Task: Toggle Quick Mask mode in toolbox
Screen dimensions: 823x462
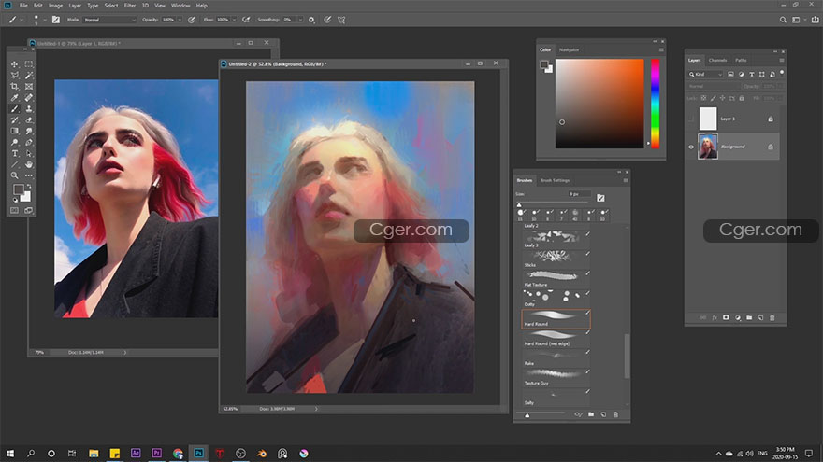Action: coord(15,211)
